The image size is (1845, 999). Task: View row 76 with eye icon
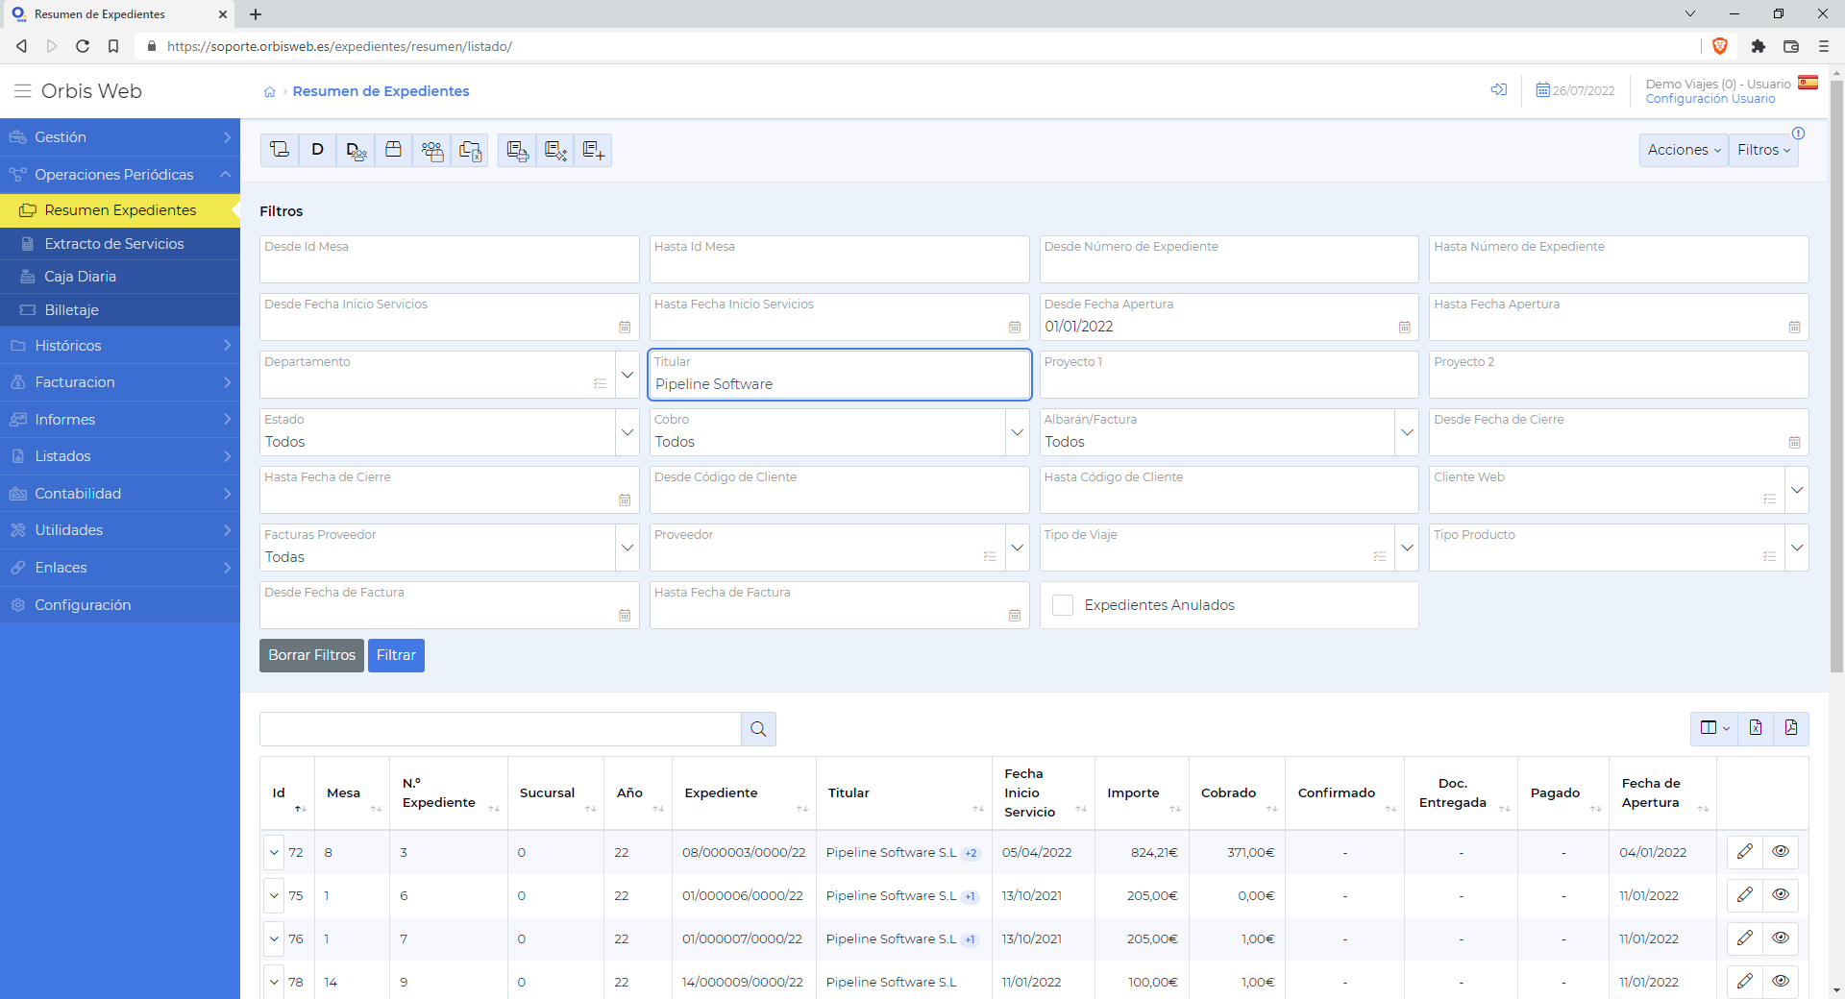1781,938
